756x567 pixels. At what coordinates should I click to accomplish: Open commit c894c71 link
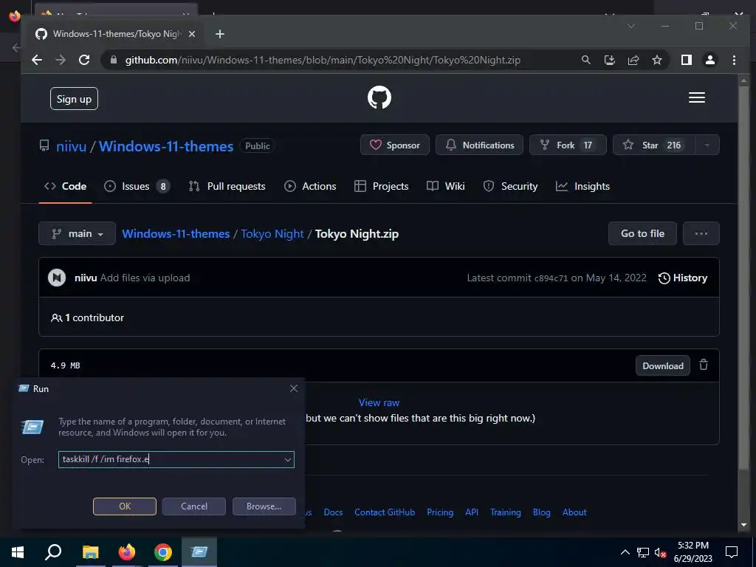551,278
